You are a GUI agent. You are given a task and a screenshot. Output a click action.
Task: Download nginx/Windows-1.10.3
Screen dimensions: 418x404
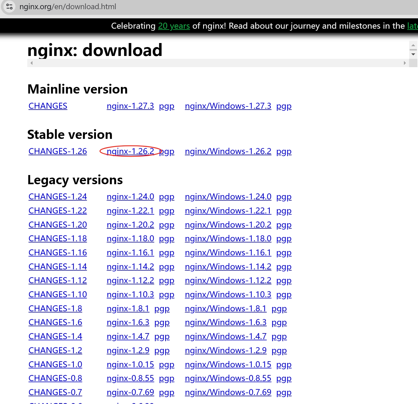(228, 294)
